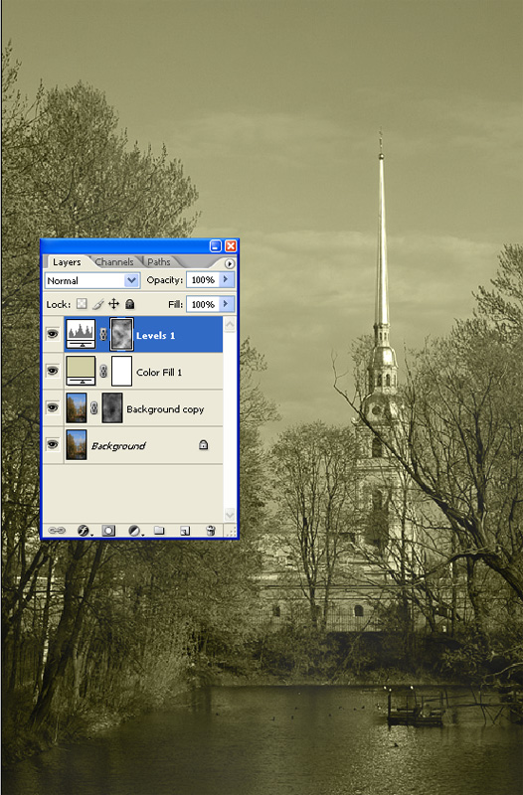Create a new layer group folder
523x795 pixels.
click(x=159, y=531)
